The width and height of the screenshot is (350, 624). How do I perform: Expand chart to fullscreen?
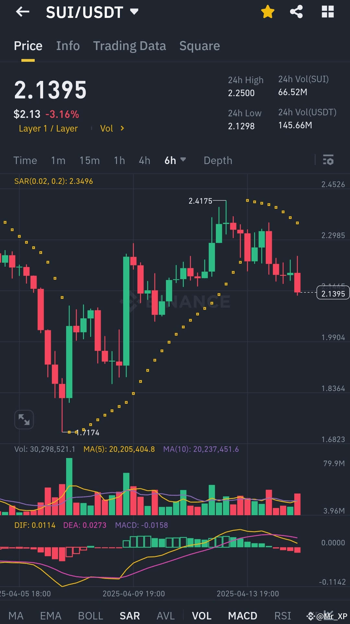(x=24, y=419)
